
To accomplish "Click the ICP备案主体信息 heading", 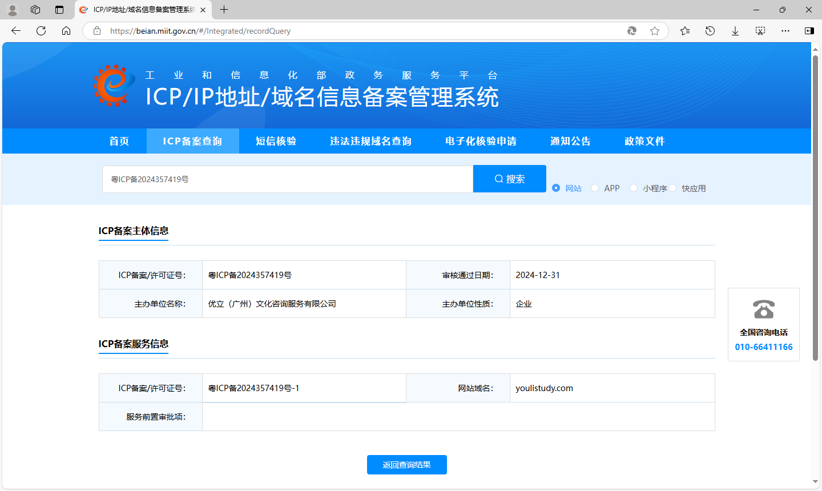I will [134, 231].
